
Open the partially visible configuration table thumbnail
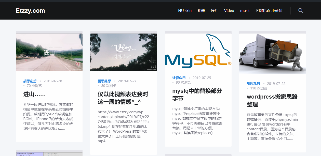click(x=49, y=154)
